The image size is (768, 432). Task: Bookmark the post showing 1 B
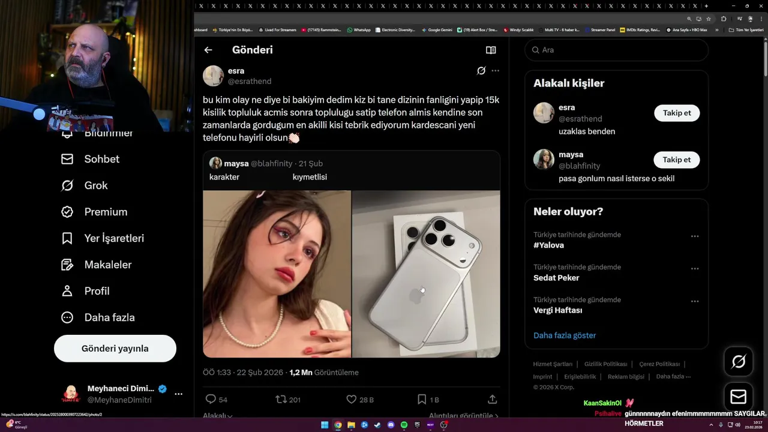click(422, 400)
